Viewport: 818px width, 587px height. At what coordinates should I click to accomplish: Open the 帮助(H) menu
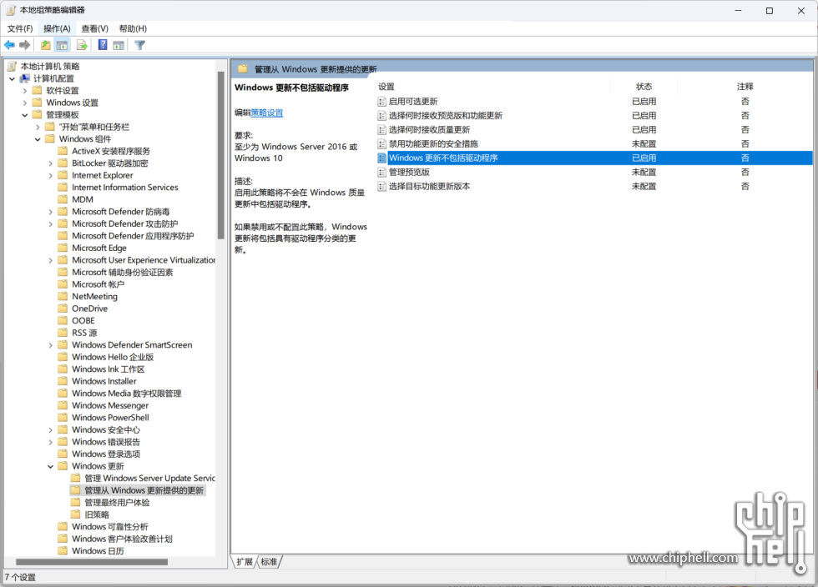[x=133, y=28]
